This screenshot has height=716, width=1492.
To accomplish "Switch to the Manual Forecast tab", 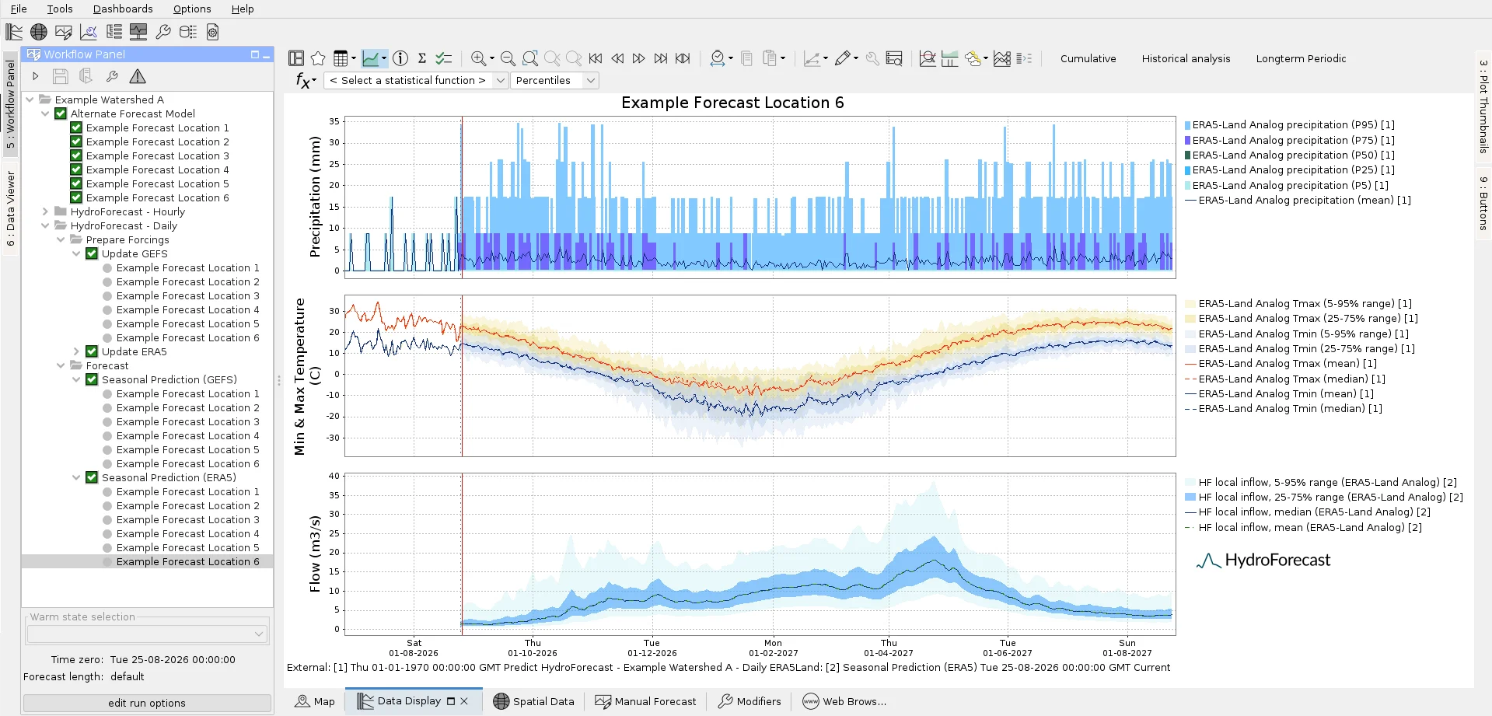I will [x=645, y=701].
